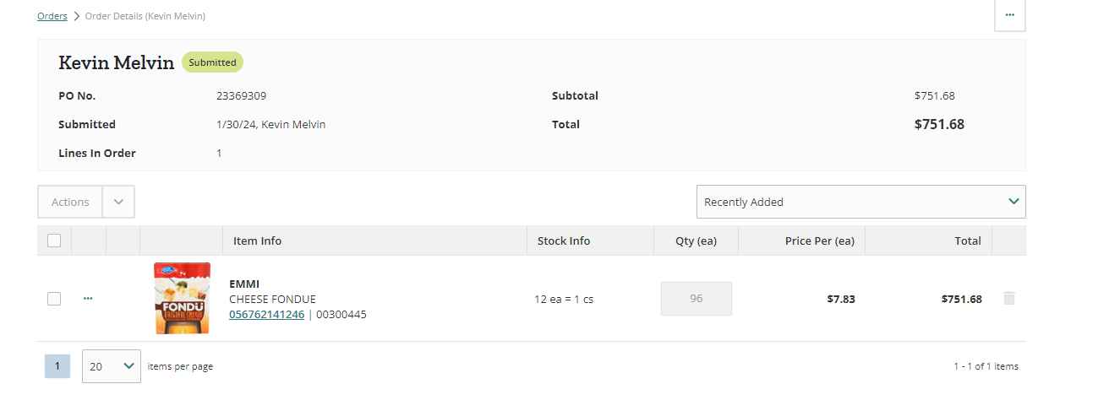This screenshot has height=411, width=1098.
Task: Expand the Recently Added sort dropdown
Action: click(860, 202)
